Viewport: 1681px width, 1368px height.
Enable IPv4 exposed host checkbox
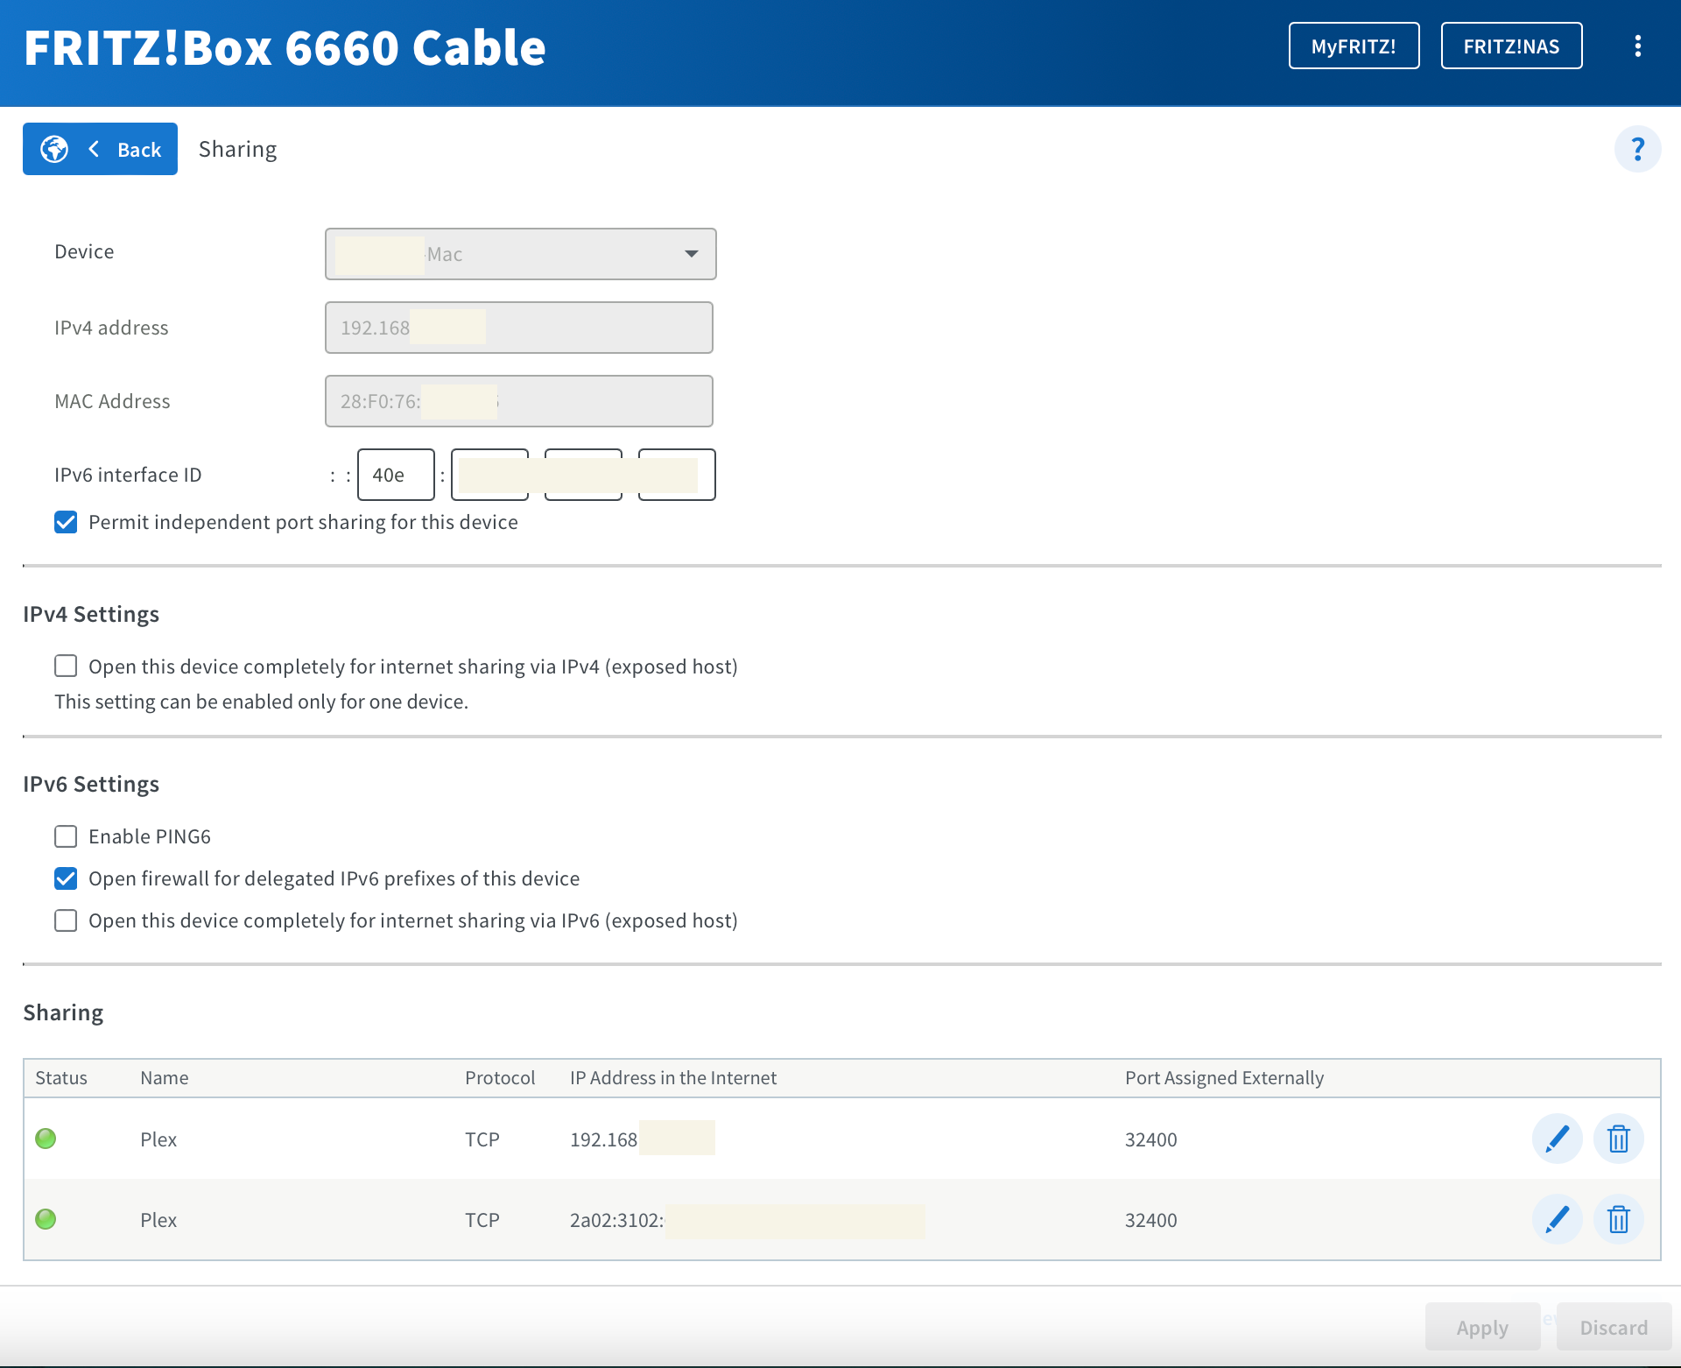click(x=66, y=666)
